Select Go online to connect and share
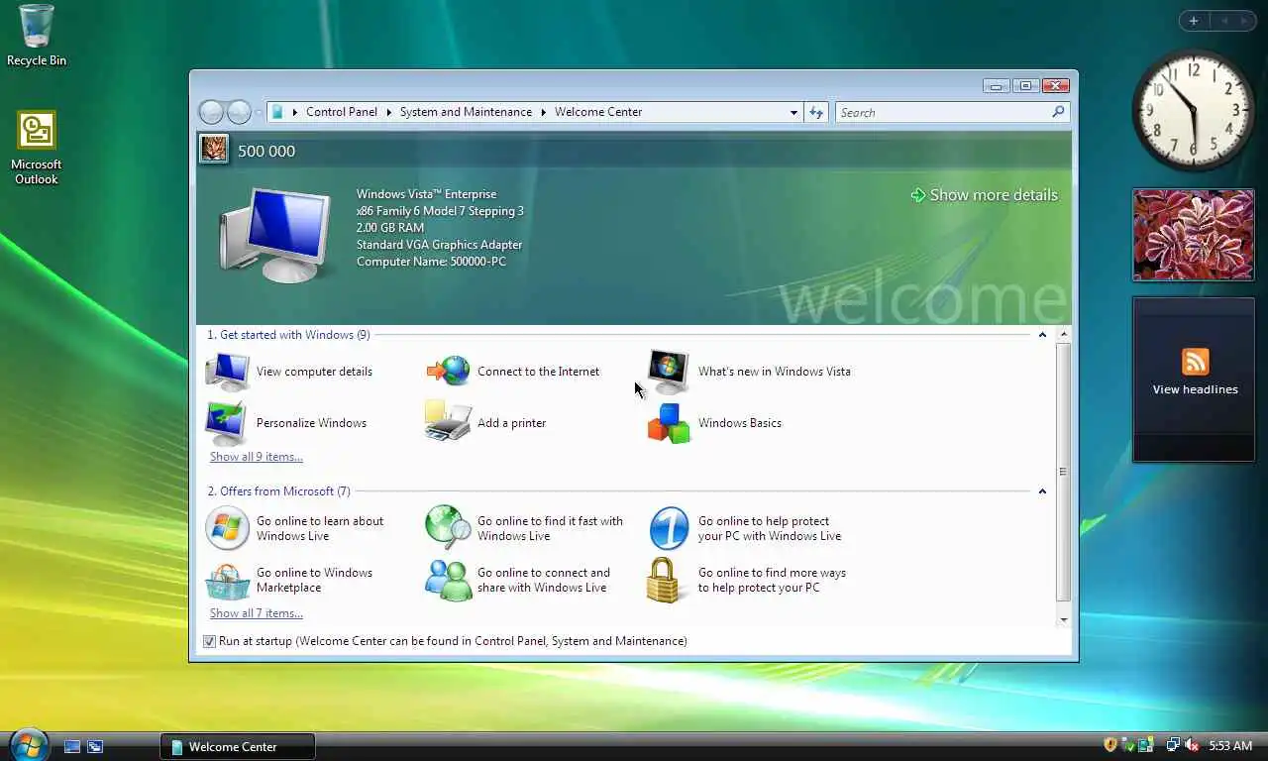The width and height of the screenshot is (1268, 761). point(518,580)
